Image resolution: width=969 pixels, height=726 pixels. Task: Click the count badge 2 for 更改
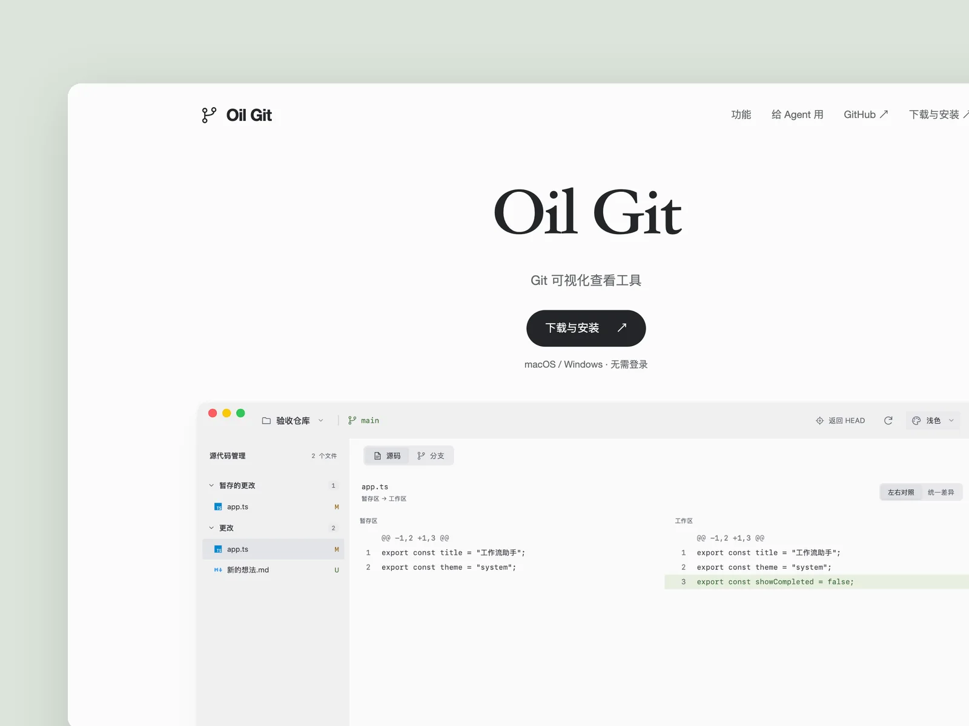pos(333,528)
